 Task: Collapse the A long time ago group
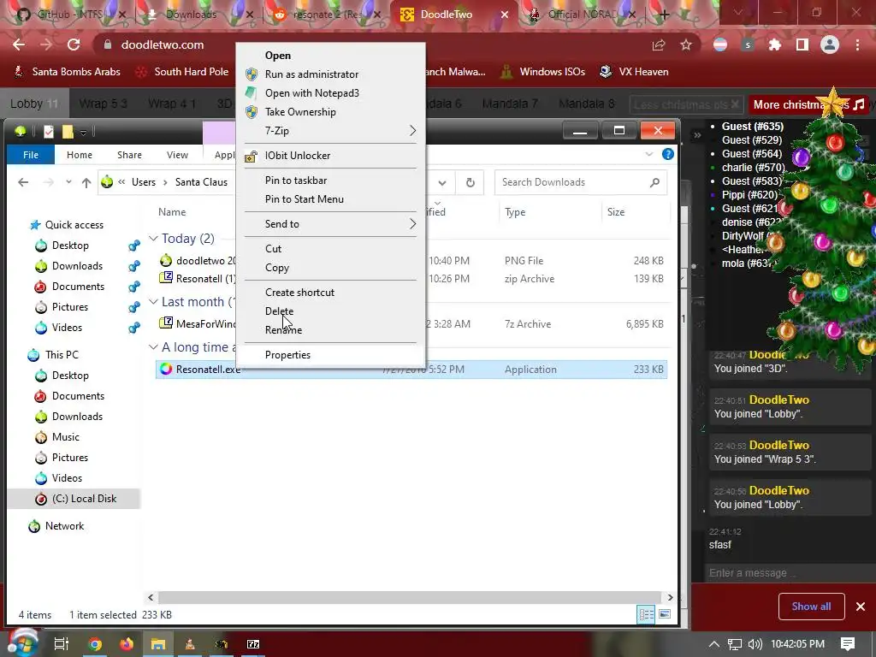(153, 347)
